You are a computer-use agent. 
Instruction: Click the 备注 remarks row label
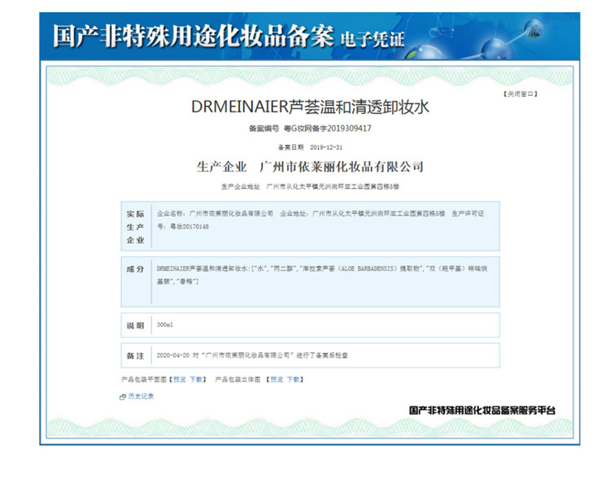pyautogui.click(x=135, y=355)
